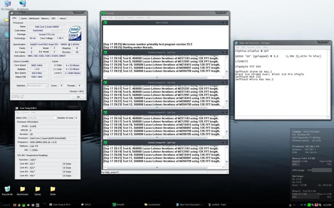Switch to the SPD tab in CPU-Z
Screen dimensions: 334x208
click(53, 19)
